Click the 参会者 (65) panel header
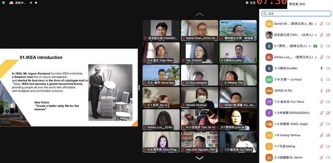333x163 pixels. (x=297, y=4)
